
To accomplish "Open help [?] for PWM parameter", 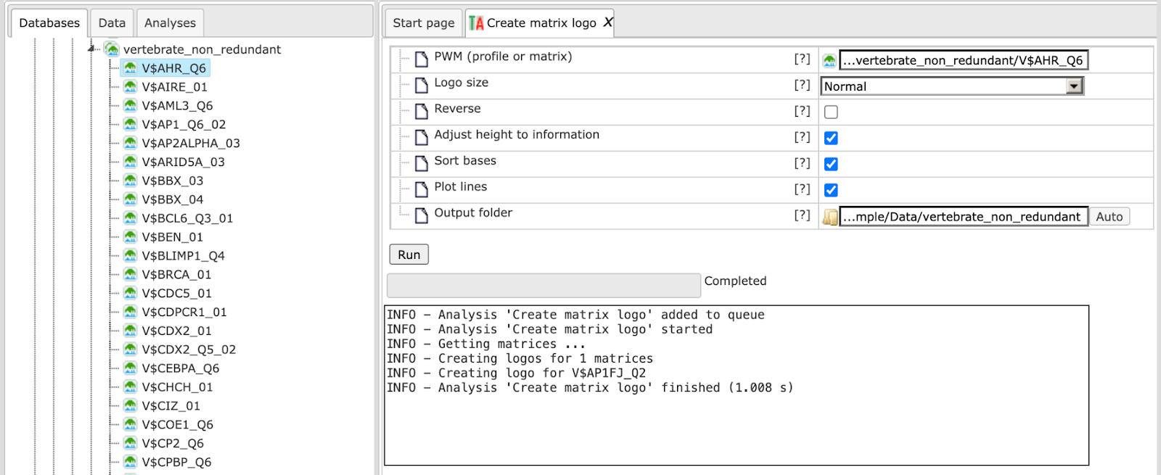I will (802, 59).
